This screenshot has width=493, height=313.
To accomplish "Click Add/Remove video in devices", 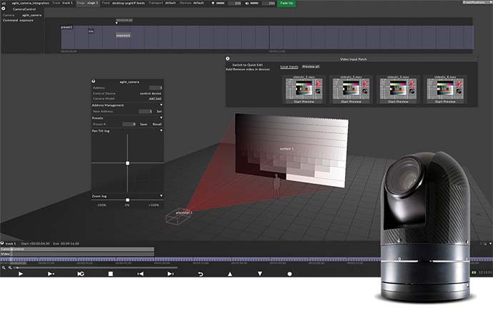I will [248, 69].
